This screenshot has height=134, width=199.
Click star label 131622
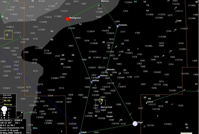point(168,124)
